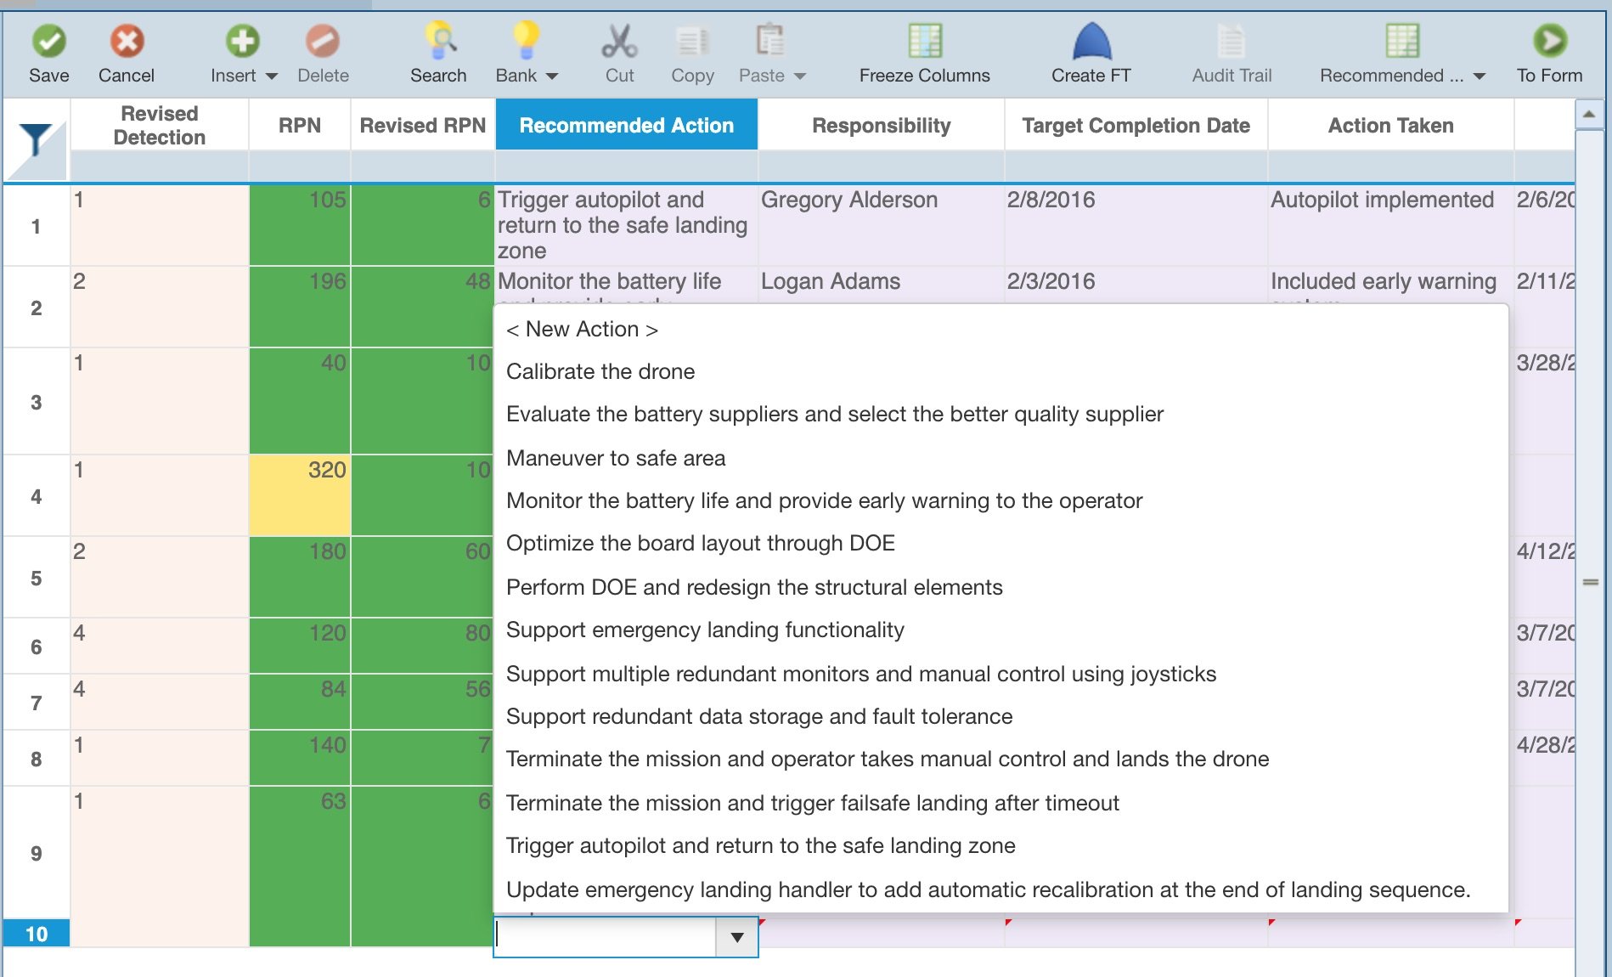Click the 'Gregory Alderson' responsibility cell
This screenshot has width=1612, height=977.
click(x=881, y=225)
